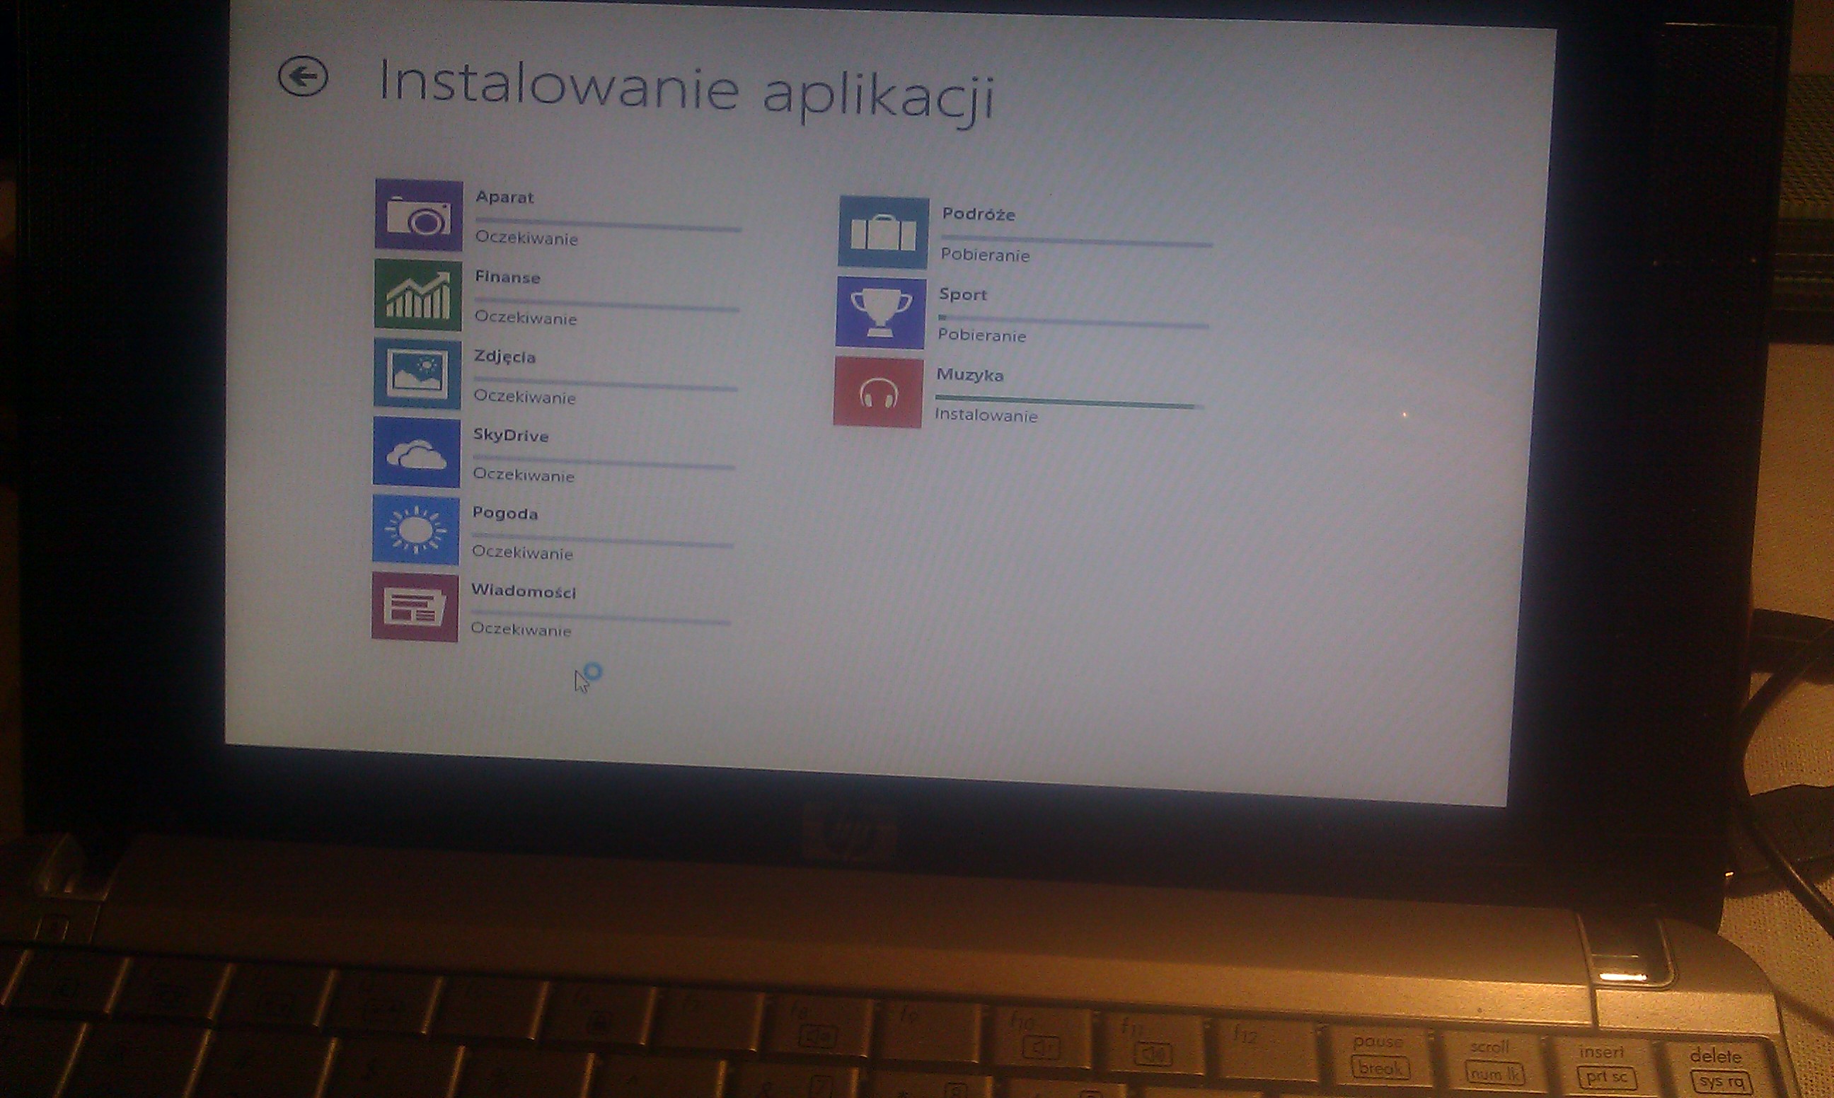
Task: Click the Wiadomości news tile
Action: click(x=415, y=608)
